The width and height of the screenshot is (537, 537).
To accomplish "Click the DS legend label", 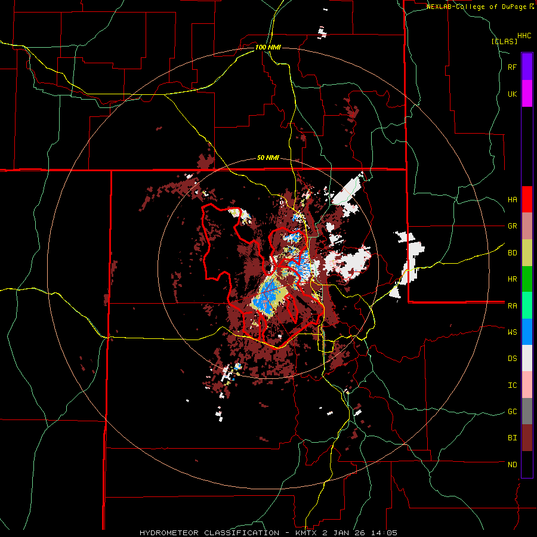I will pos(512,359).
